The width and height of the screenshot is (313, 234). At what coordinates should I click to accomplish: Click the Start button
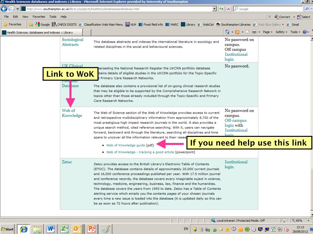click(x=7, y=229)
